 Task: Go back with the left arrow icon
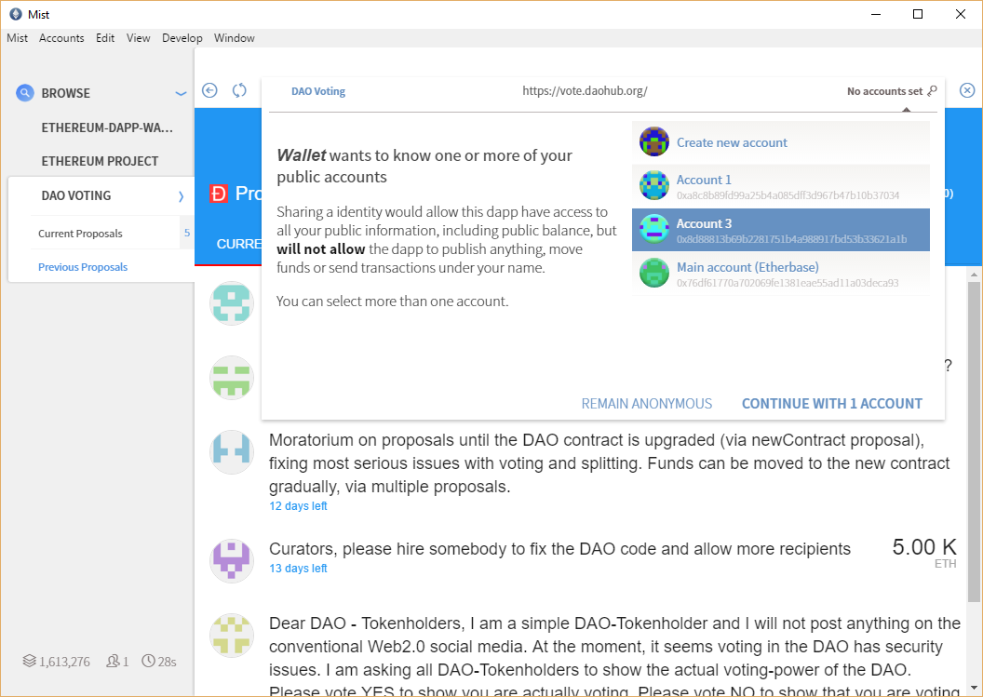pos(209,90)
